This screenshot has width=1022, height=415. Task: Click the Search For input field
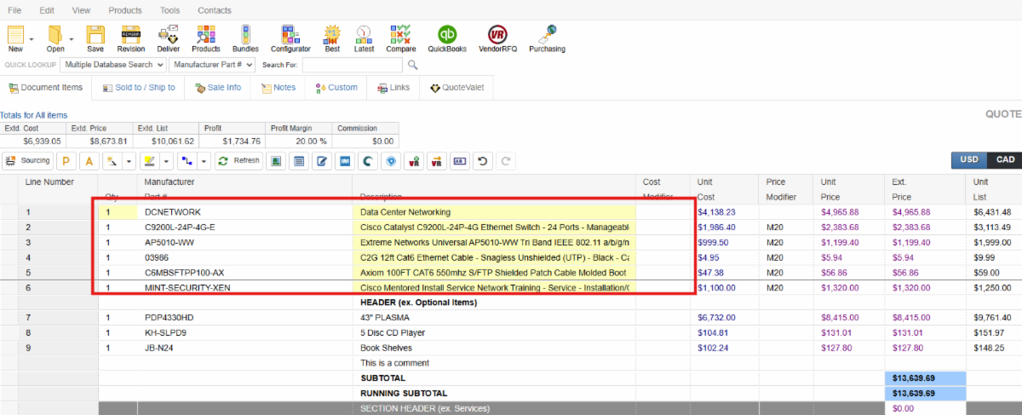coord(351,65)
